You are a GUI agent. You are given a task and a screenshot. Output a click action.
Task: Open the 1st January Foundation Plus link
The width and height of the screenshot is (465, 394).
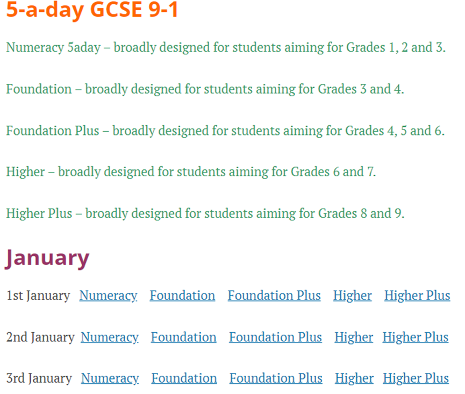274,296
